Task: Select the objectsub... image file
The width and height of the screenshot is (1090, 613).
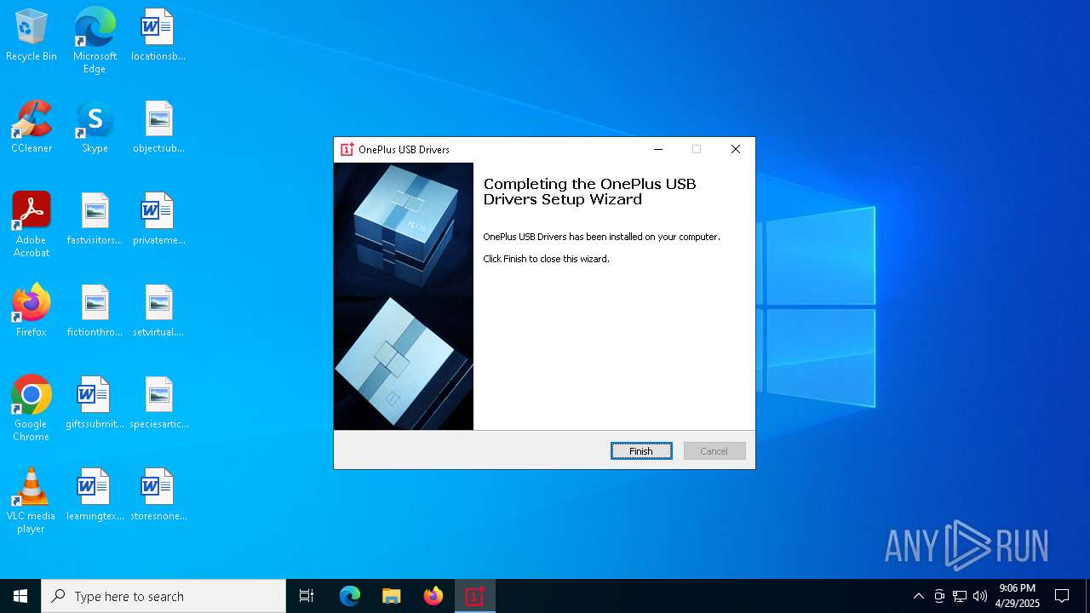Action: click(x=158, y=128)
